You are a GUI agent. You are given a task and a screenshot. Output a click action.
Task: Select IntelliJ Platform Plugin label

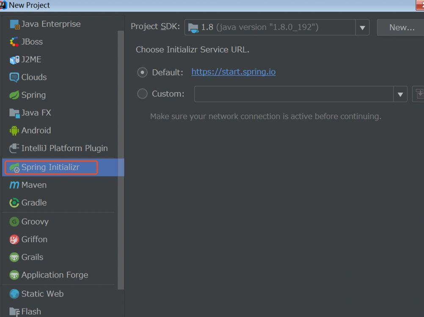click(x=64, y=148)
